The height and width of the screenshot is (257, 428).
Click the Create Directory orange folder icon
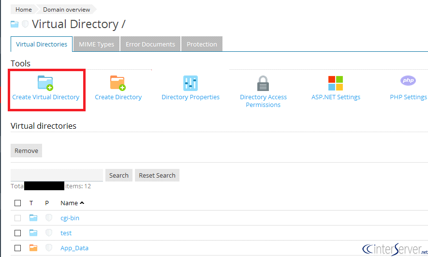tap(118, 83)
